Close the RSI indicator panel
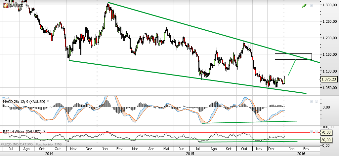 point(316,132)
